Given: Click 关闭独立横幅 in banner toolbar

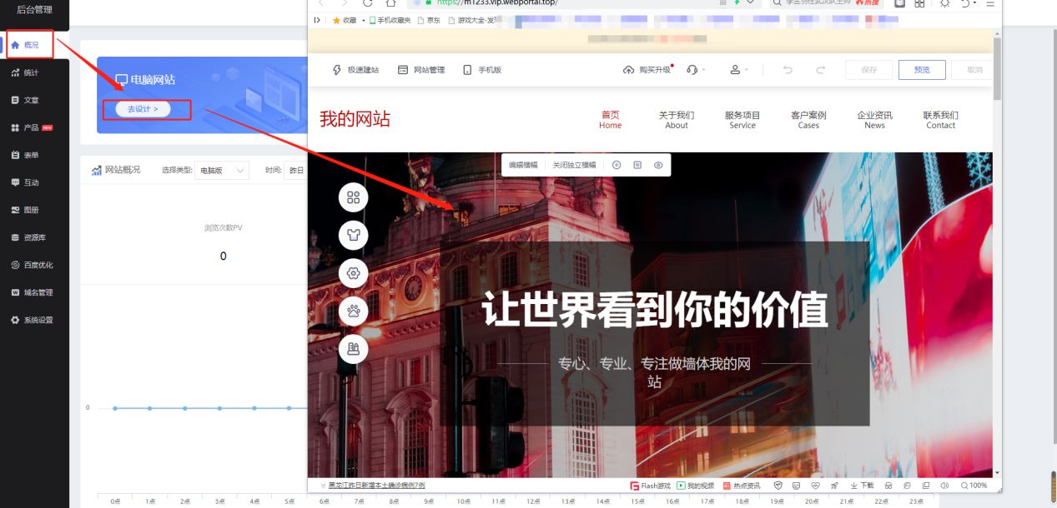Looking at the screenshot, I should [574, 165].
